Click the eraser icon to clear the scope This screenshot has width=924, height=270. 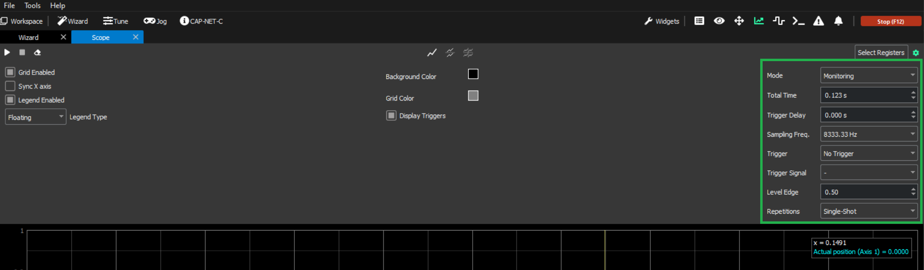[37, 52]
